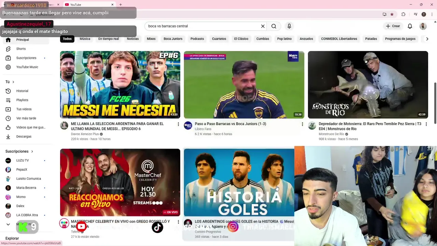This screenshot has width=437, height=246.
Task: Expand the Tú section chevron
Action: [13, 82]
